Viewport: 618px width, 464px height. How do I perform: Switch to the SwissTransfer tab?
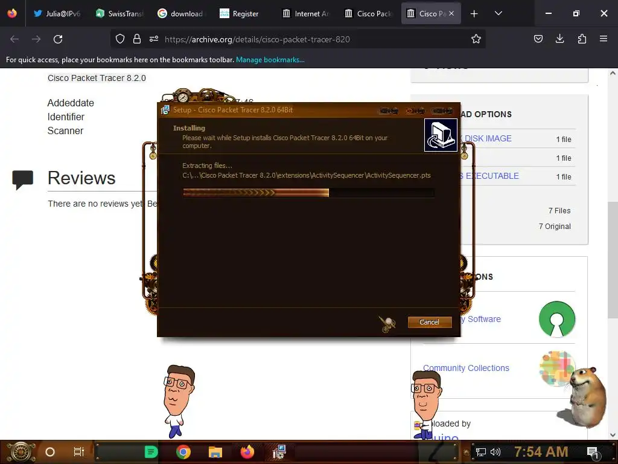[120, 13]
